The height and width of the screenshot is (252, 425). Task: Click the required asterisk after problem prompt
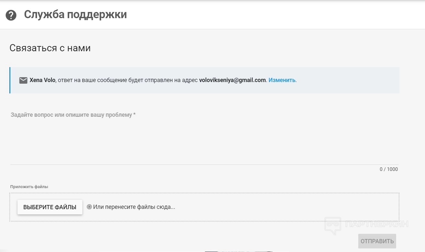(134, 114)
